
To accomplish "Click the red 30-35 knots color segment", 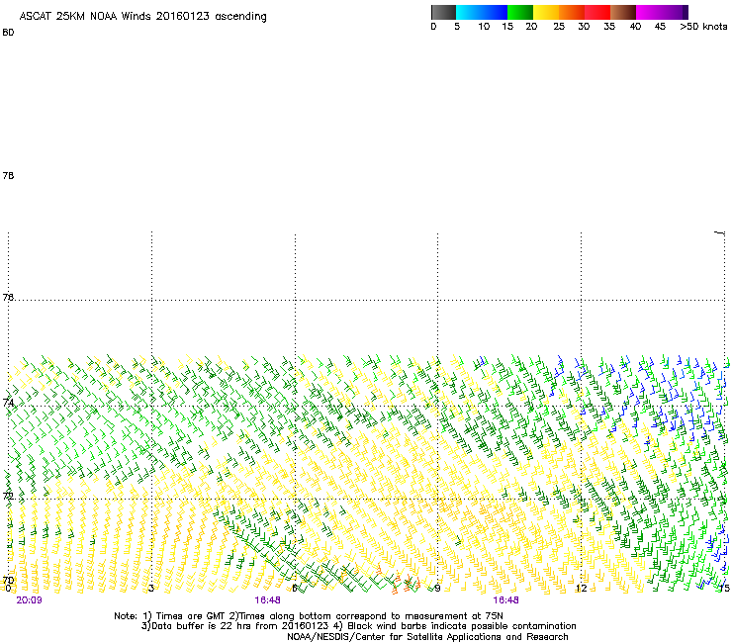I will click(x=597, y=12).
